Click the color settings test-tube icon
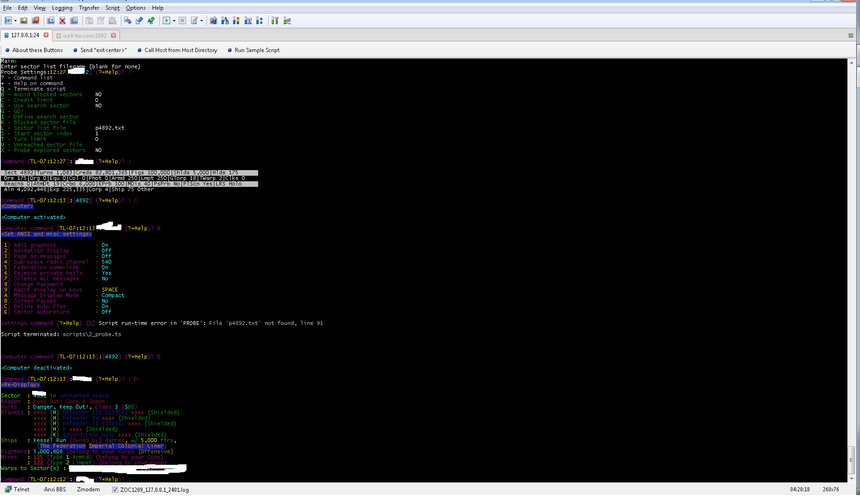 point(236,20)
